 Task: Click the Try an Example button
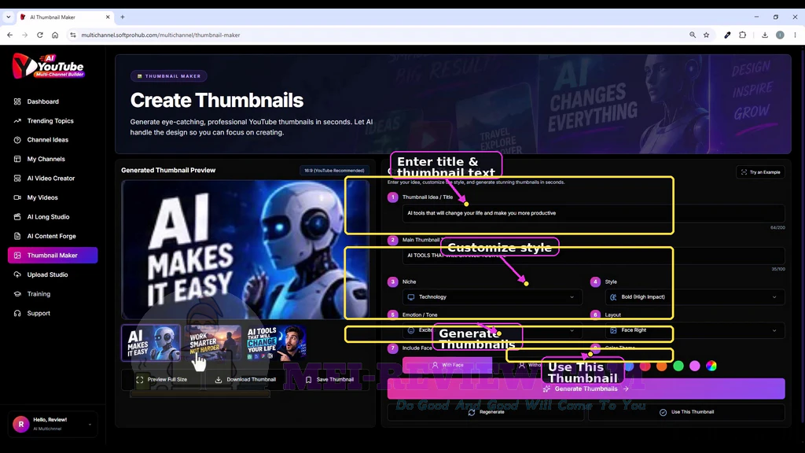point(760,172)
